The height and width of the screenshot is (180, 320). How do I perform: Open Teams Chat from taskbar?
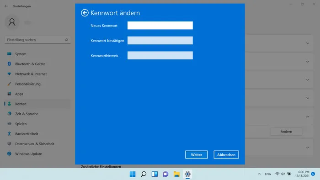point(165,174)
